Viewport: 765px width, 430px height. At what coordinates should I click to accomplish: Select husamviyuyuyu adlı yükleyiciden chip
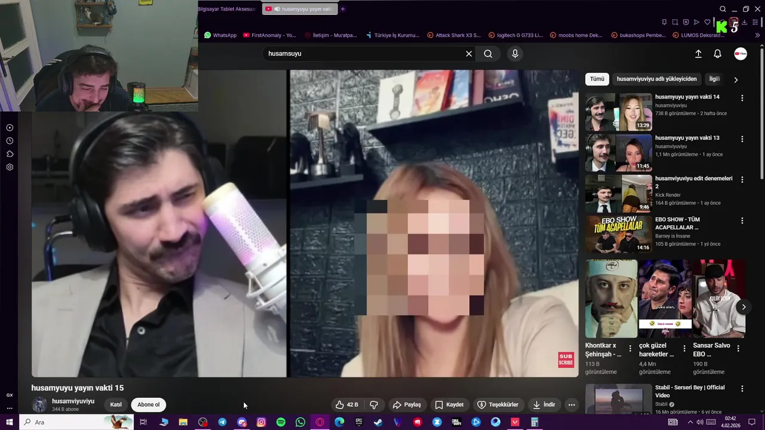(x=657, y=79)
